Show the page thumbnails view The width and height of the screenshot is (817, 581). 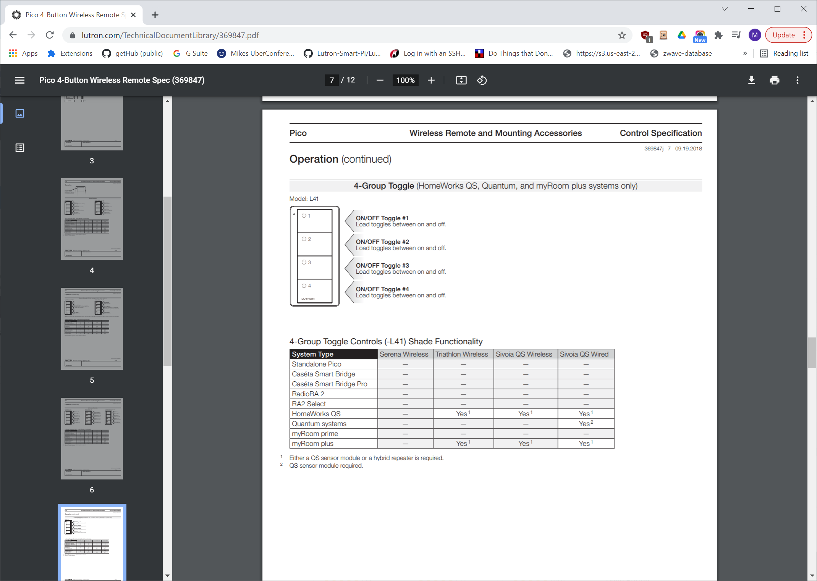click(x=20, y=113)
